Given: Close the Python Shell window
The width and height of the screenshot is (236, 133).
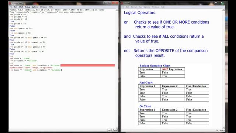Looking at the screenshot, I should click(115, 3).
